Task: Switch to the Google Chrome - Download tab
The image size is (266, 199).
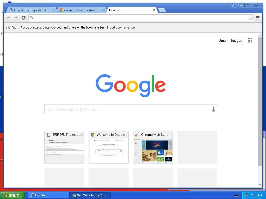Action: pos(82,10)
